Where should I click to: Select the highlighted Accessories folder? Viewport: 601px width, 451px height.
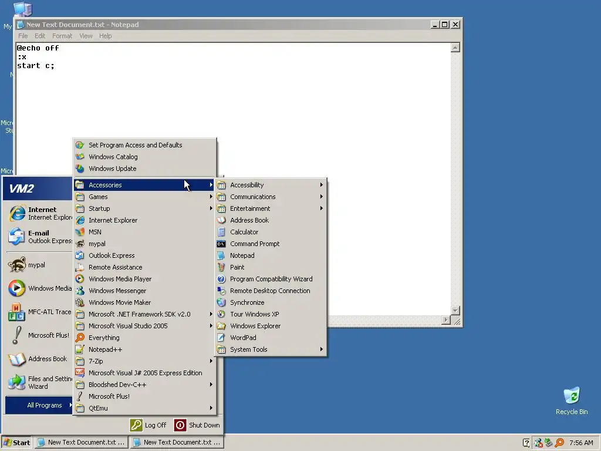145,185
